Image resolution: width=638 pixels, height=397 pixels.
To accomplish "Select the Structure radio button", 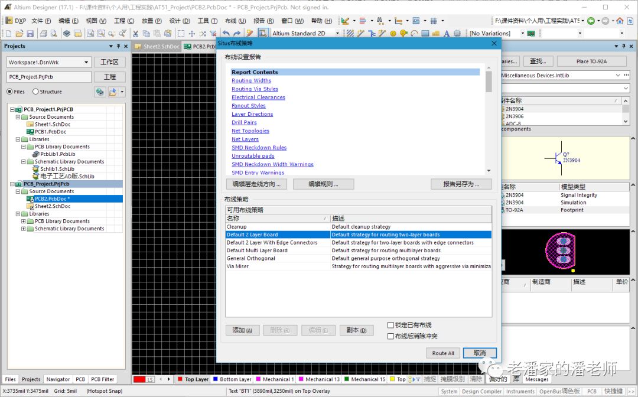I will 35,92.
